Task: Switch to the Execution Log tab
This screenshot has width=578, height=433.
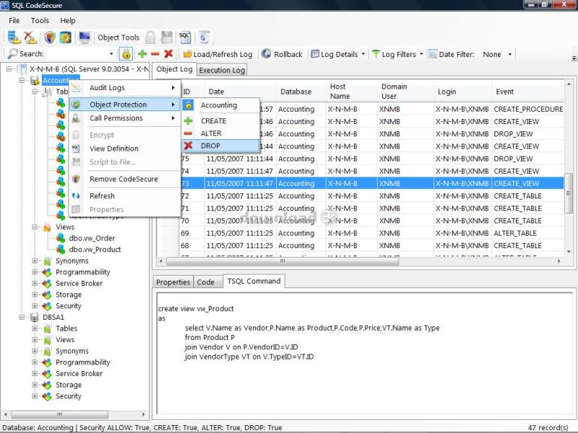Action: click(x=222, y=70)
